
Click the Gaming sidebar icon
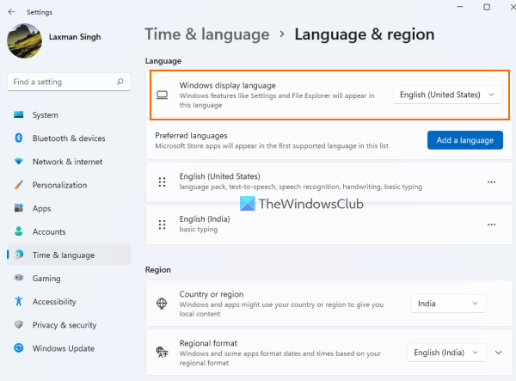tap(19, 279)
